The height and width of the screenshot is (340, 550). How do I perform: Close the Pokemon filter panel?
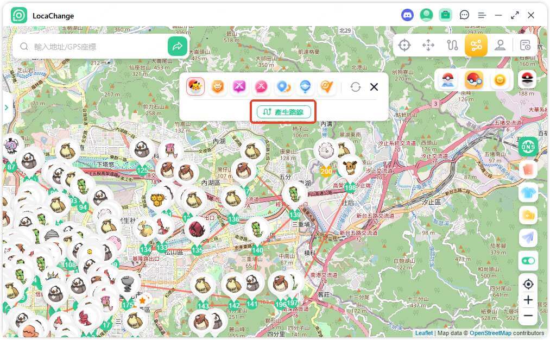tap(374, 87)
